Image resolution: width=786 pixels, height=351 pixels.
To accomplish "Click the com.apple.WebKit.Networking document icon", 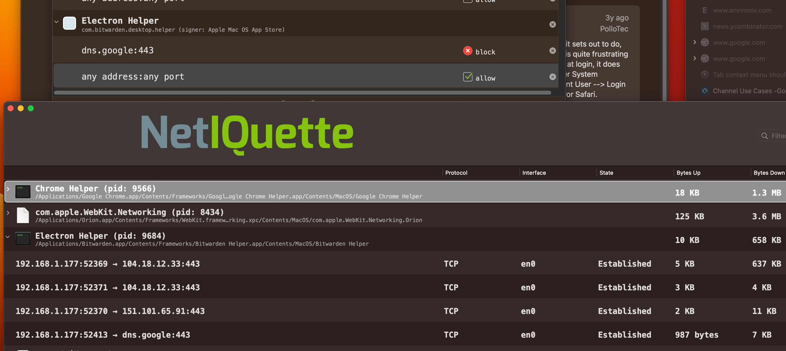I will [x=23, y=215].
